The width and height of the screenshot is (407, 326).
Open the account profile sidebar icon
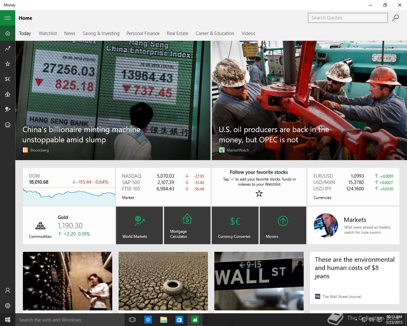click(x=8, y=290)
